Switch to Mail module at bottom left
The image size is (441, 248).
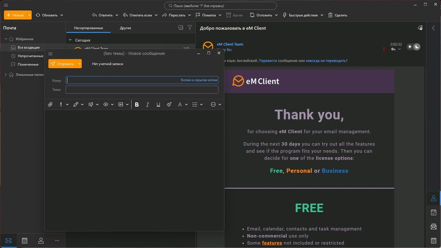coord(8,241)
